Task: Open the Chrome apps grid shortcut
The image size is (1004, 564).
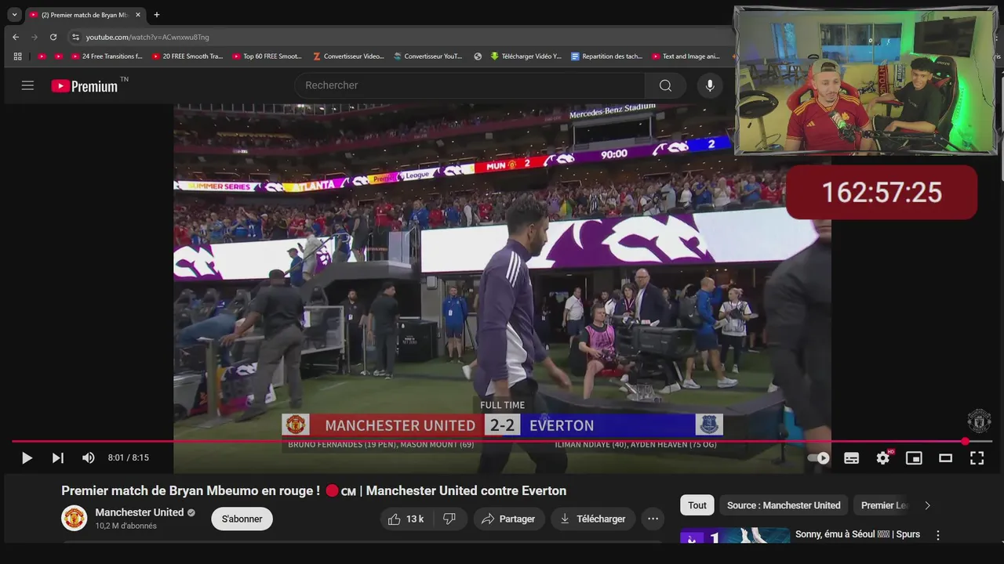Action: click(18, 56)
